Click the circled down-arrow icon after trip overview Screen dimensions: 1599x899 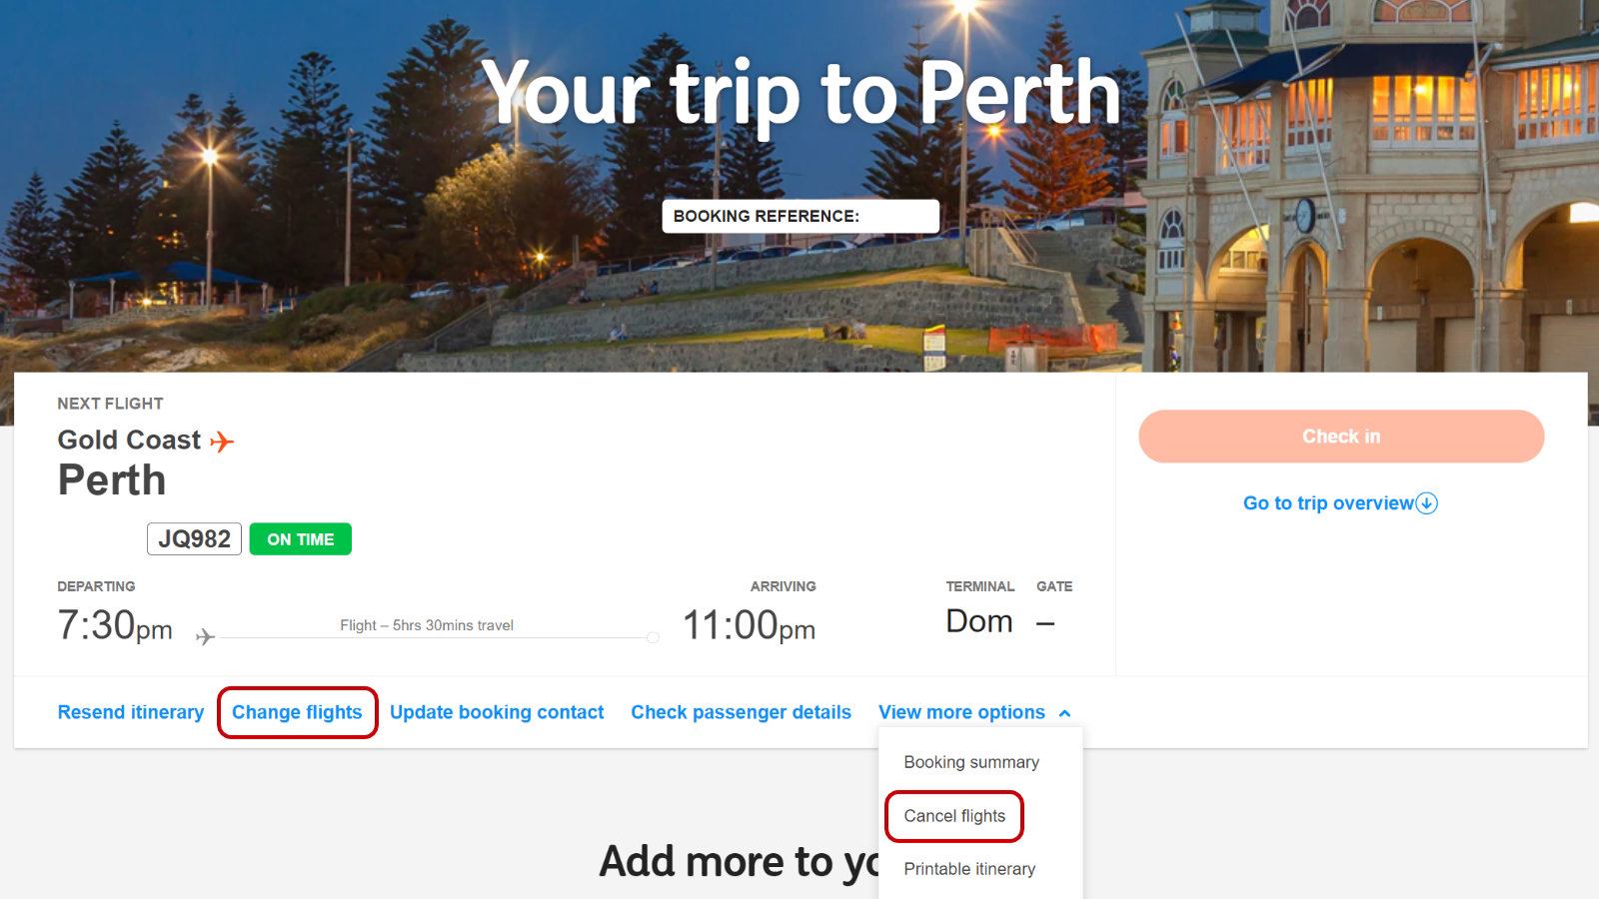pos(1427,503)
